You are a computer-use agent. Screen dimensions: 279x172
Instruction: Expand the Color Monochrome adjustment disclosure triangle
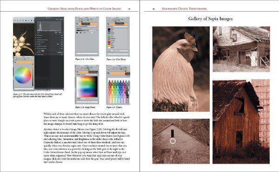(x=36, y=48)
